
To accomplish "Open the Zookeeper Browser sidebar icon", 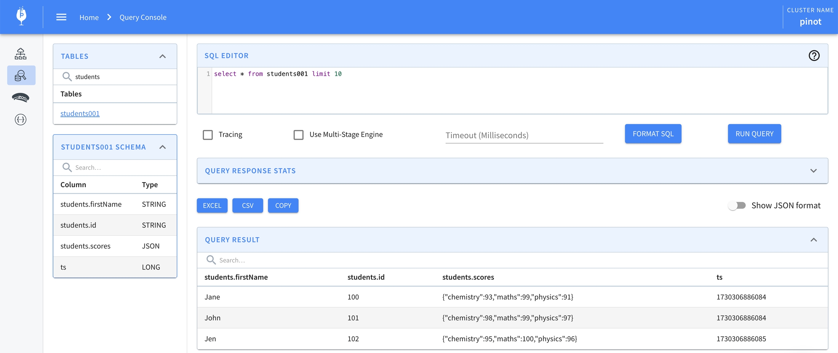I will coord(21,98).
